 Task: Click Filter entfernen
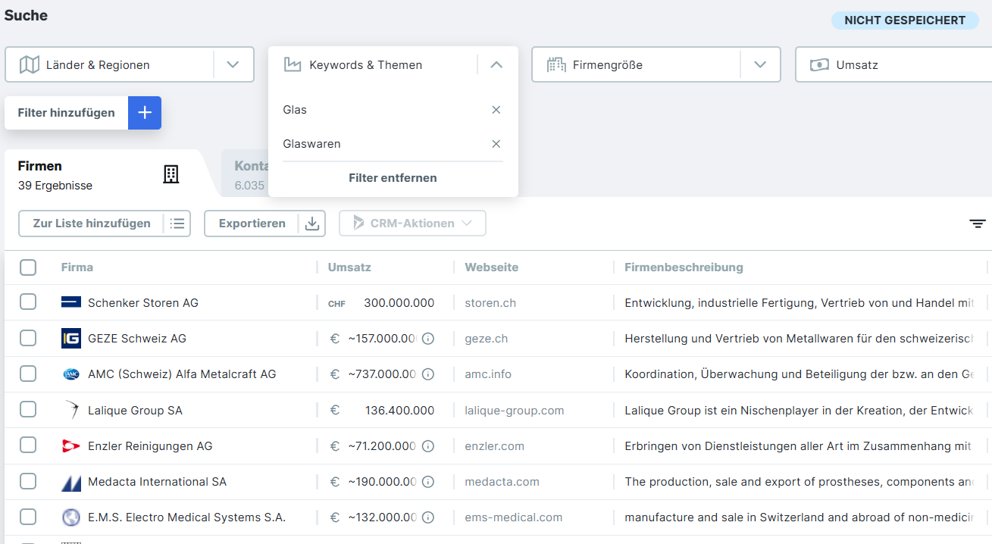pos(393,178)
